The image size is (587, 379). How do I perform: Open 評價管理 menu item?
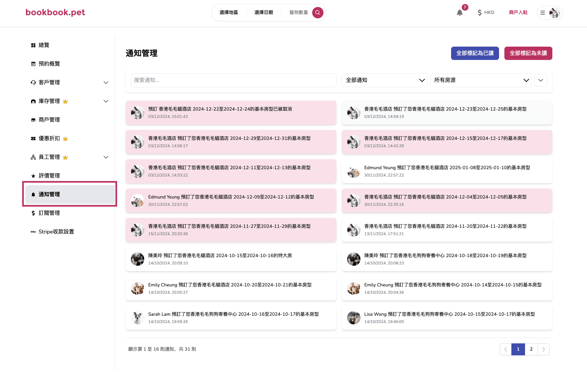click(x=70, y=176)
